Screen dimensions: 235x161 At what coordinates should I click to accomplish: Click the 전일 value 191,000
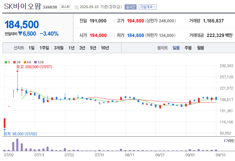pos(98,21)
